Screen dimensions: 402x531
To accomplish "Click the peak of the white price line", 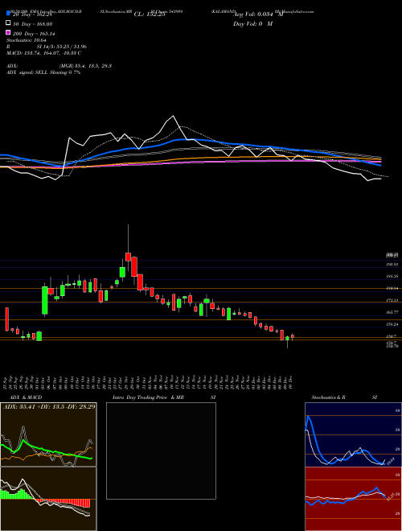I will pos(174,116).
